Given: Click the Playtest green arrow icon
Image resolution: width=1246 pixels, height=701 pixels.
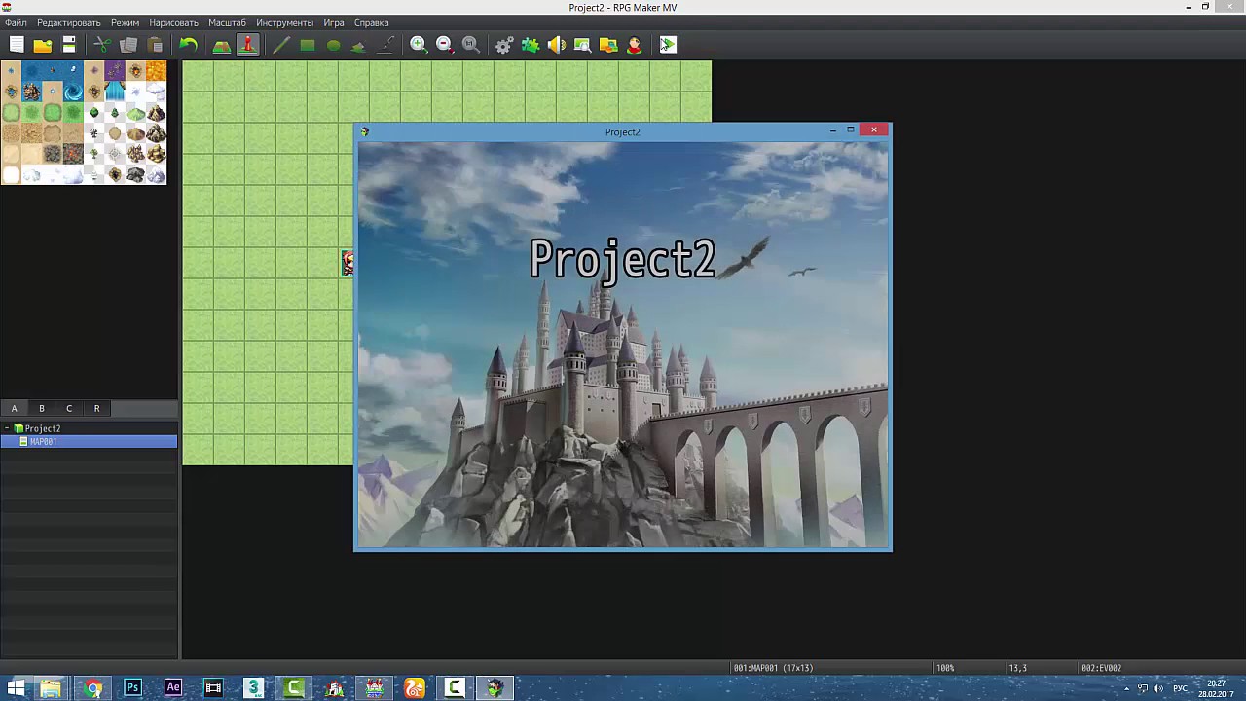Looking at the screenshot, I should point(668,45).
